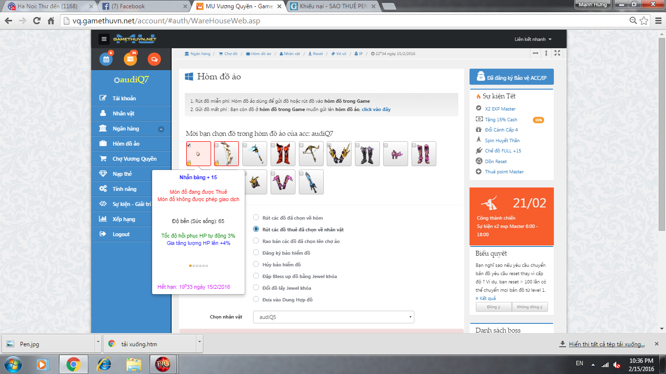Open 'Chế đồ FULL +15' event link
The height and width of the screenshot is (374, 666).
[x=503, y=151]
